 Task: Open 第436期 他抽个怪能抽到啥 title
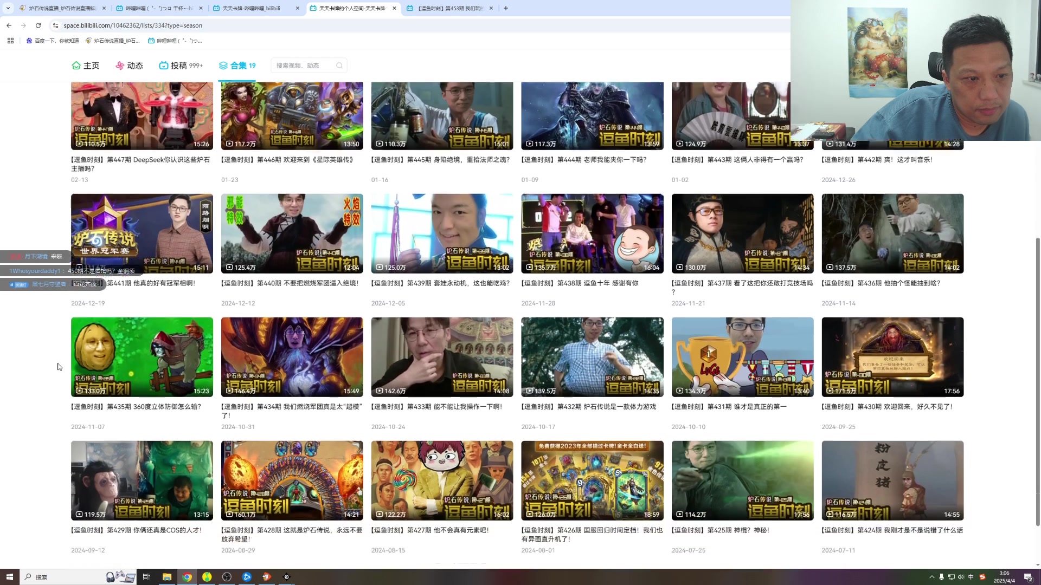pos(881,283)
